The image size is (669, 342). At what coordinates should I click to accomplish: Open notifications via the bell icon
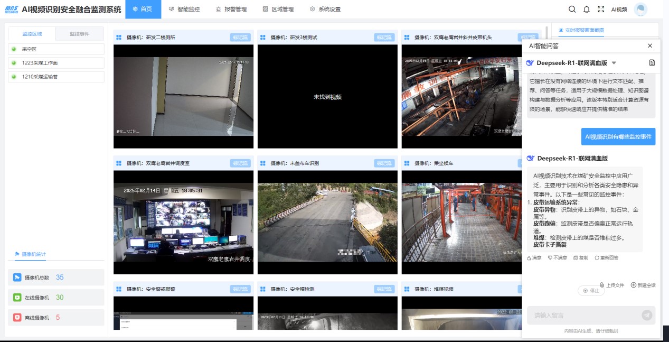click(x=587, y=9)
